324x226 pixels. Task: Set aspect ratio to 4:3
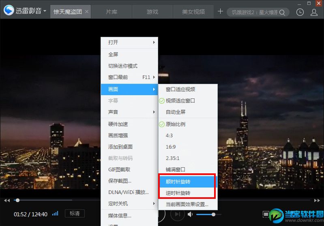(188, 135)
